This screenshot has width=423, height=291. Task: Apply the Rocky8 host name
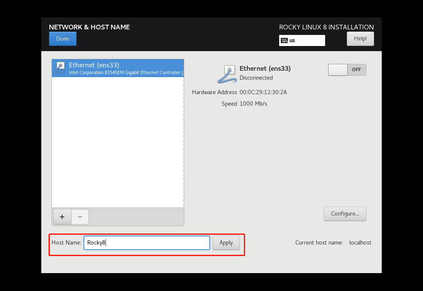coord(226,242)
